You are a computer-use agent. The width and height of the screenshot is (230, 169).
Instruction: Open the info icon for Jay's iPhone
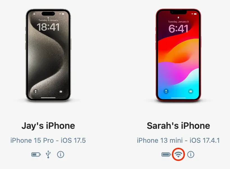click(61, 154)
